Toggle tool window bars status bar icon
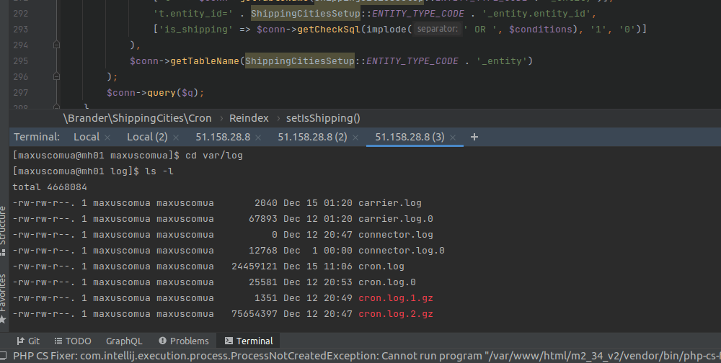Viewport: 721px width, 363px height. point(3,356)
